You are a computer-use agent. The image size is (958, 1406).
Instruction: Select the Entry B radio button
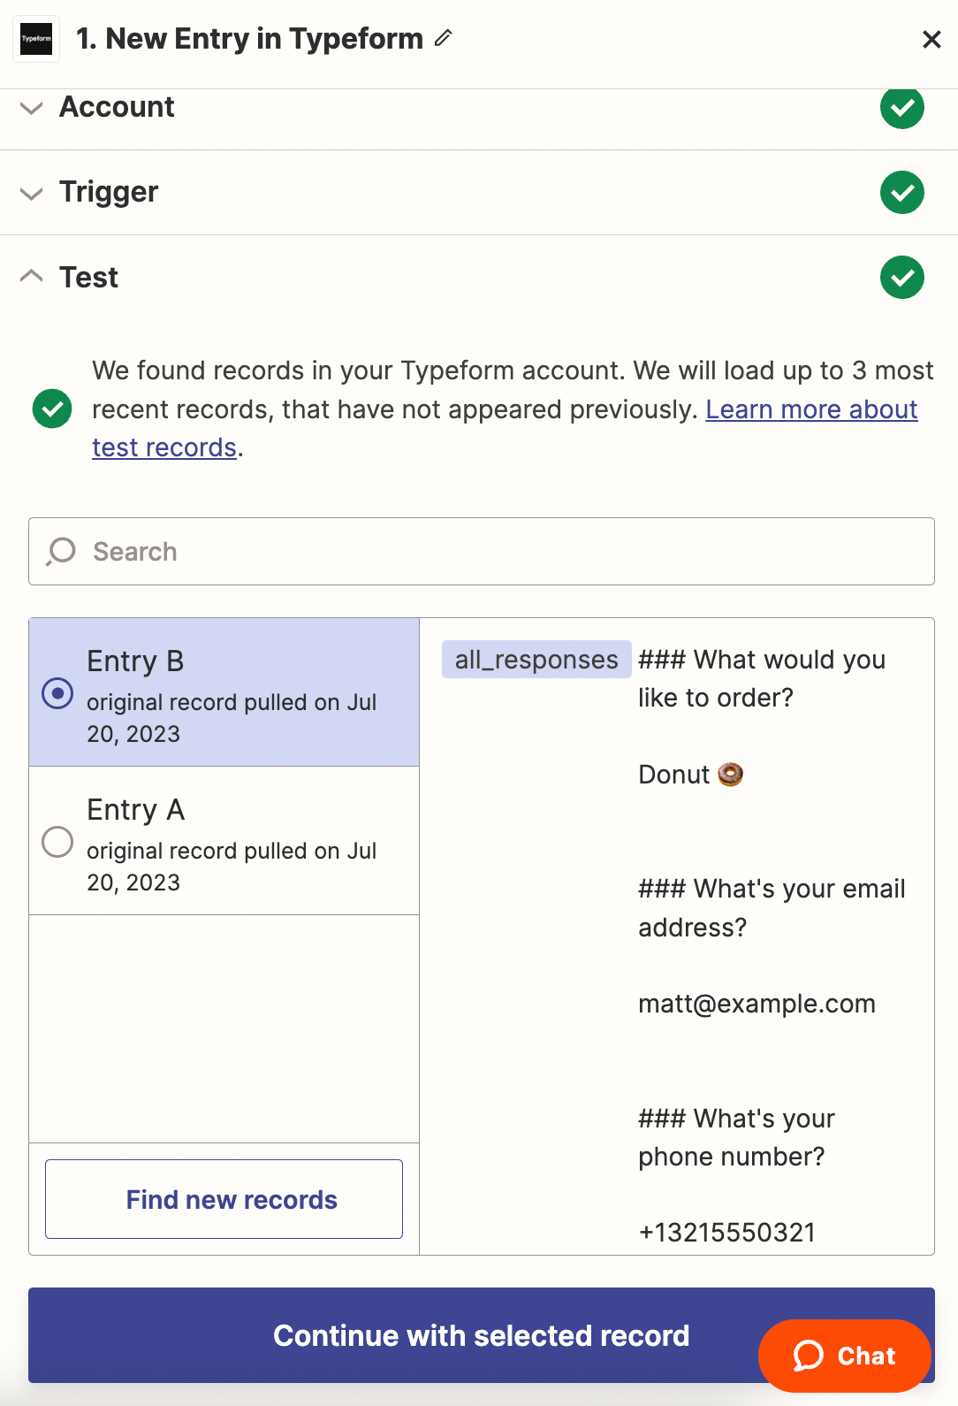tap(57, 693)
